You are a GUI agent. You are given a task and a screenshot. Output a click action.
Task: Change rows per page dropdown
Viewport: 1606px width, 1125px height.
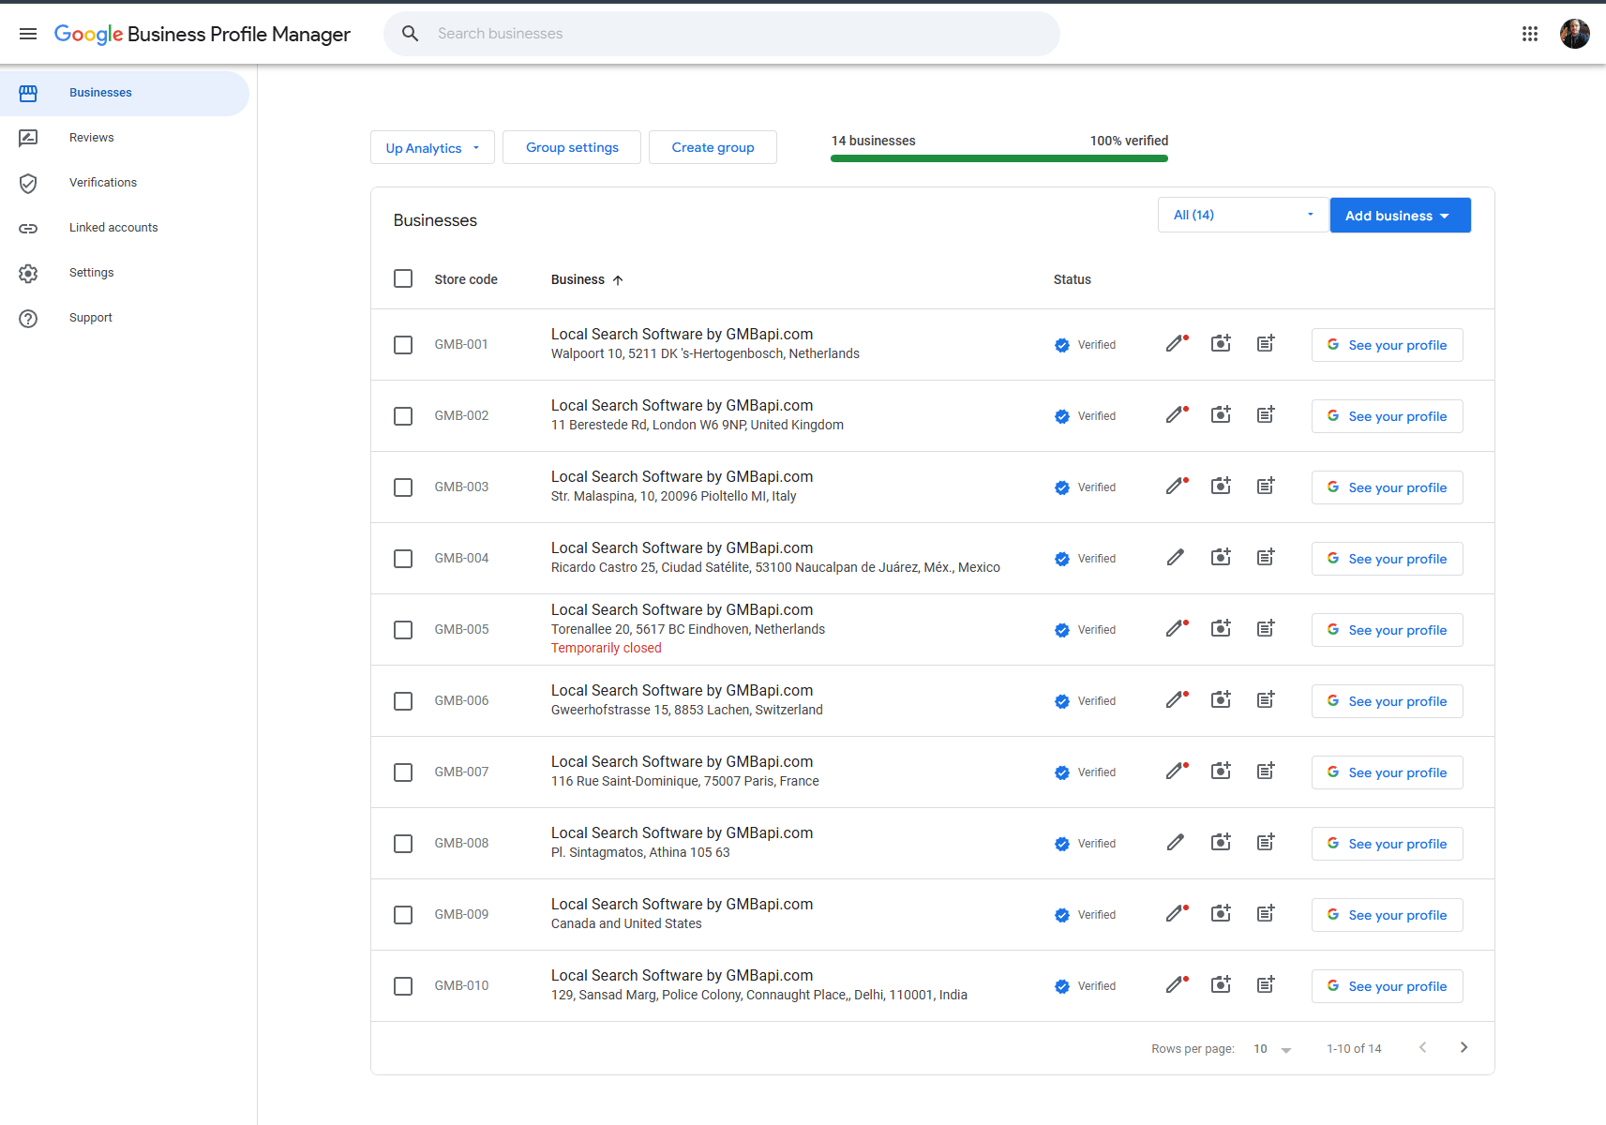point(1272,1048)
